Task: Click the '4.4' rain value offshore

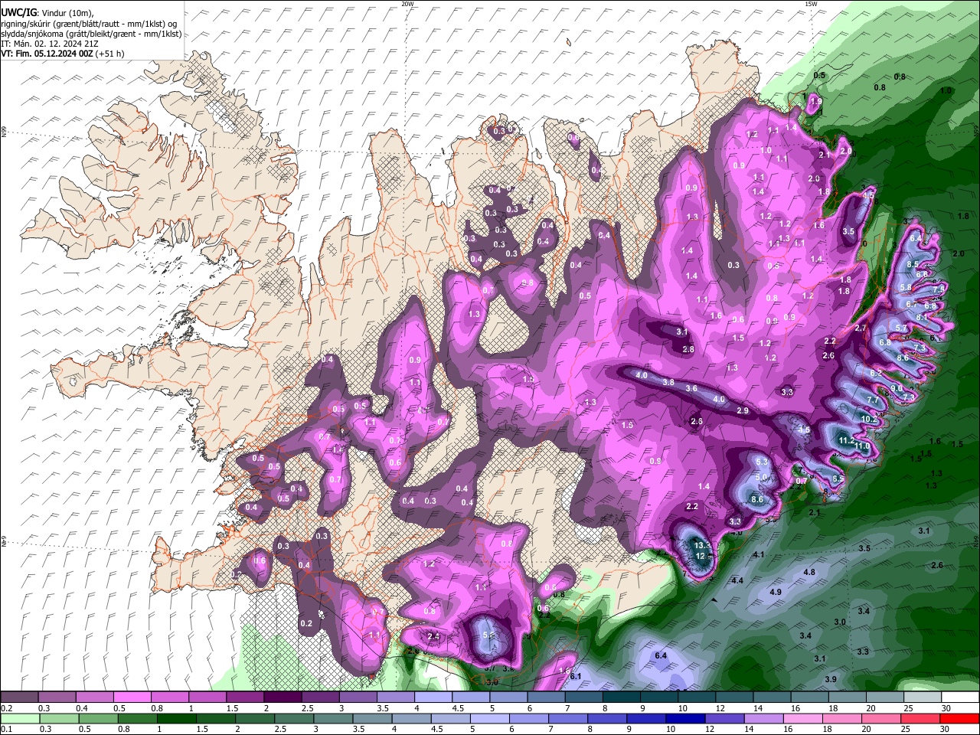Action: click(737, 581)
